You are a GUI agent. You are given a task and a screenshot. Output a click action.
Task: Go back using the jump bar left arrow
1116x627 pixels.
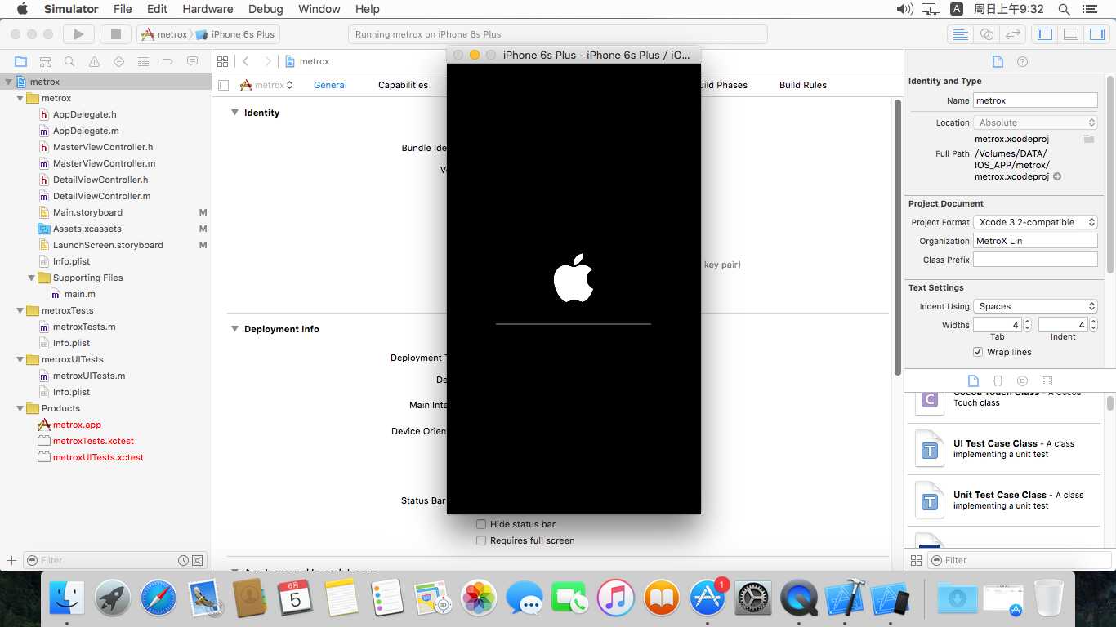(x=246, y=61)
